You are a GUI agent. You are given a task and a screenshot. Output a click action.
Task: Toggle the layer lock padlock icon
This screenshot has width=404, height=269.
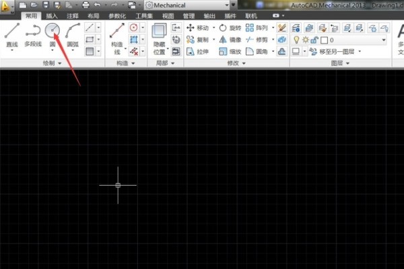(314, 40)
